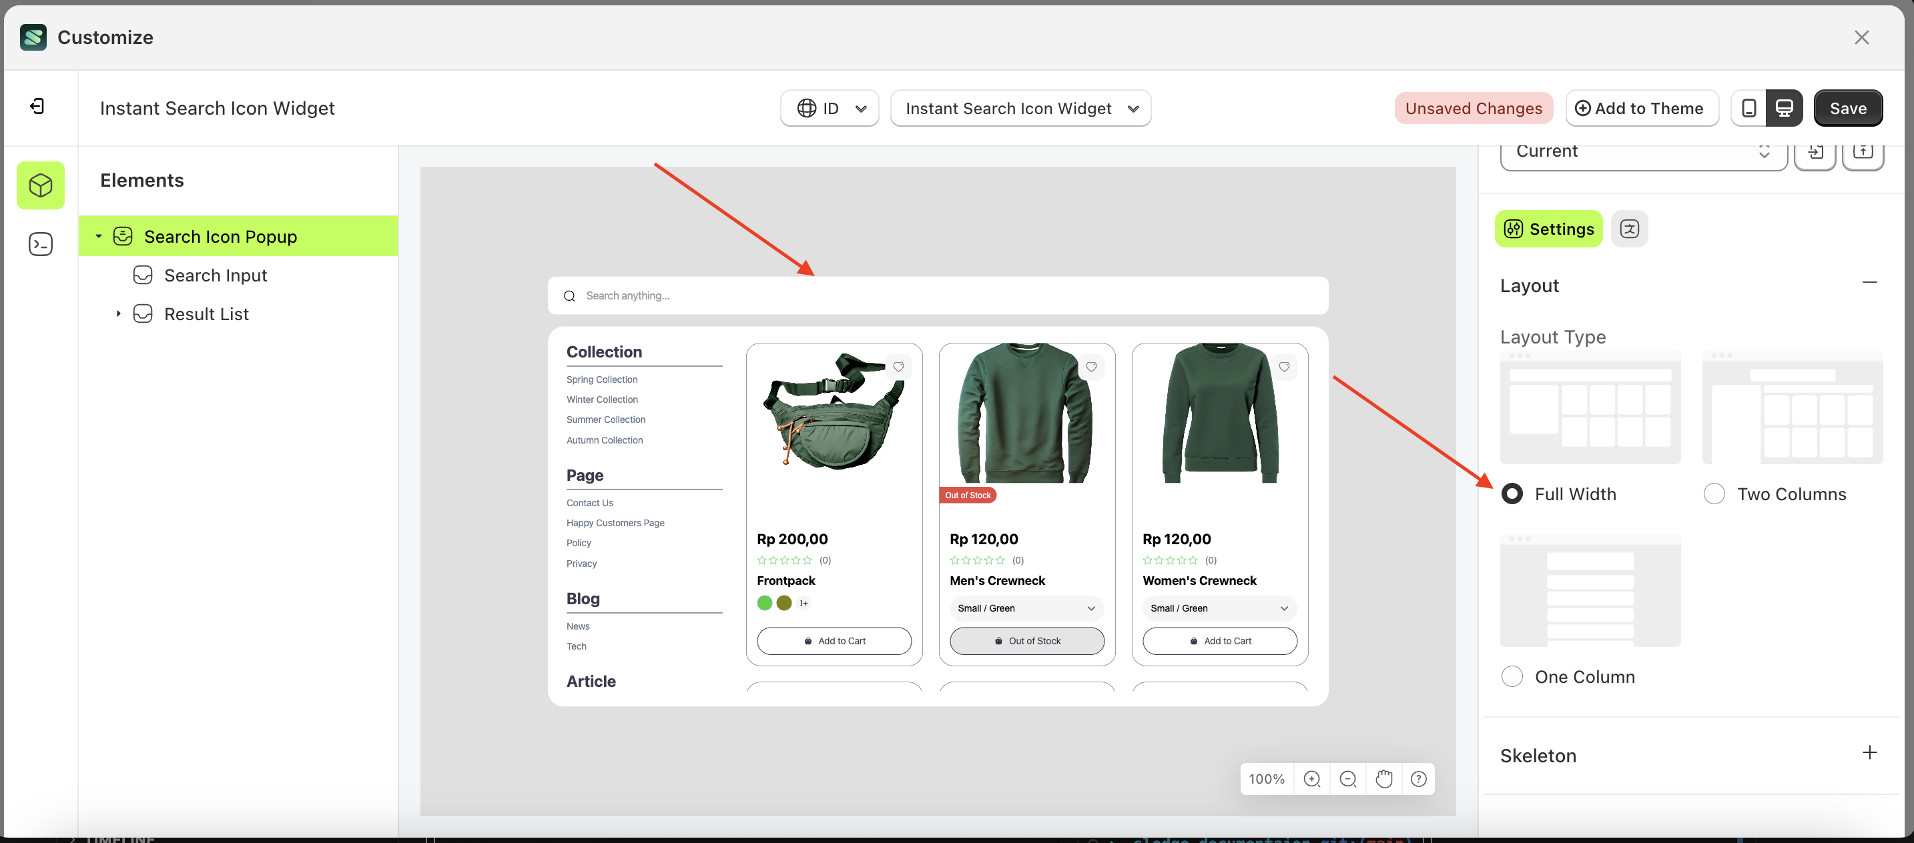
Task: Click the Add to Theme button
Action: point(1640,109)
